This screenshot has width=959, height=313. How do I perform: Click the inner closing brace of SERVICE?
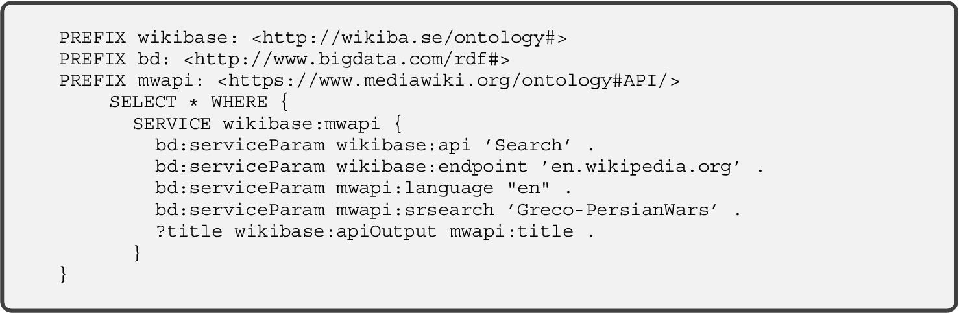point(137,253)
